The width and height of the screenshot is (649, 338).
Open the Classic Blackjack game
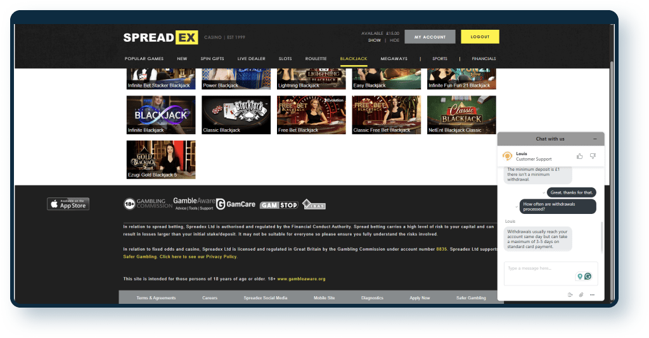(236, 115)
